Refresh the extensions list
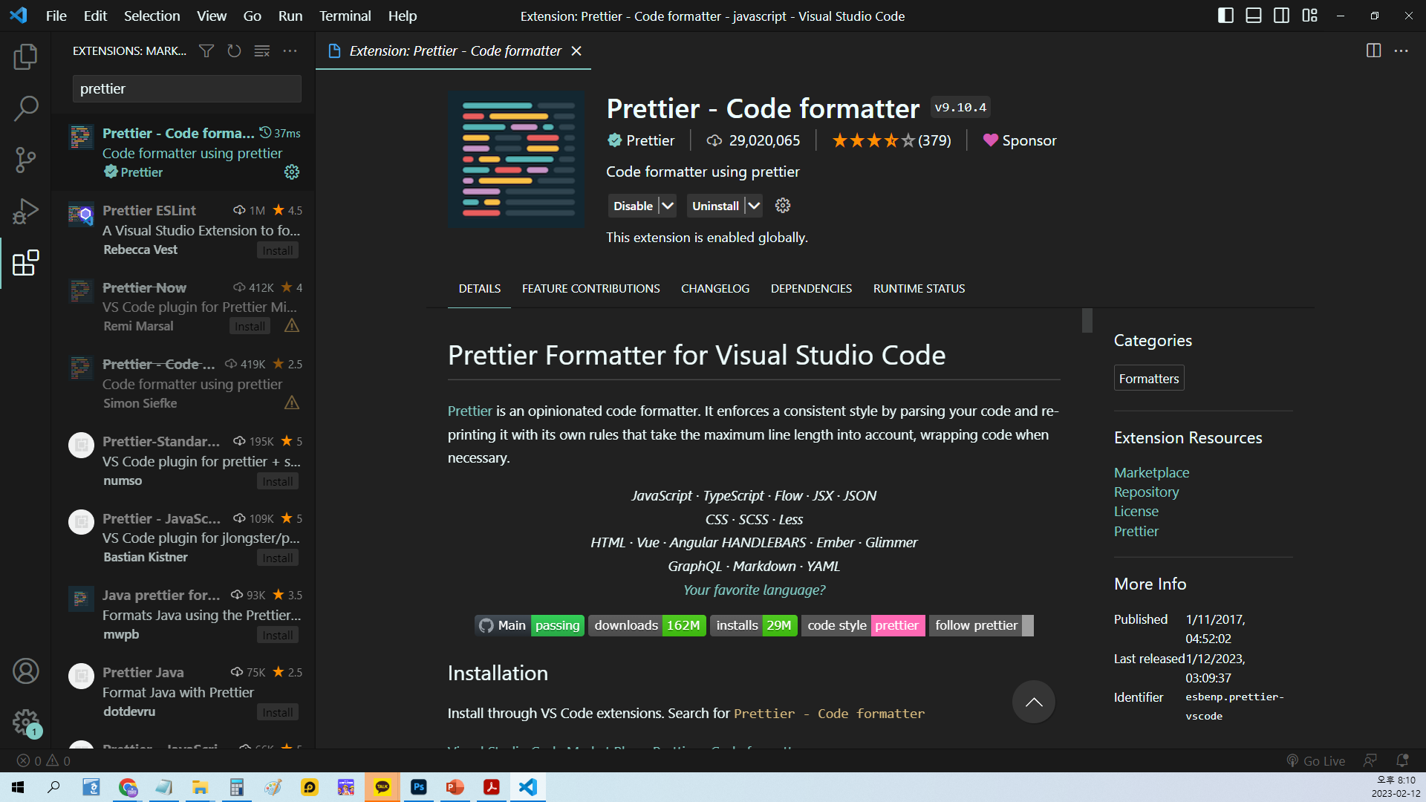Viewport: 1426px width, 802px height. coord(234,50)
